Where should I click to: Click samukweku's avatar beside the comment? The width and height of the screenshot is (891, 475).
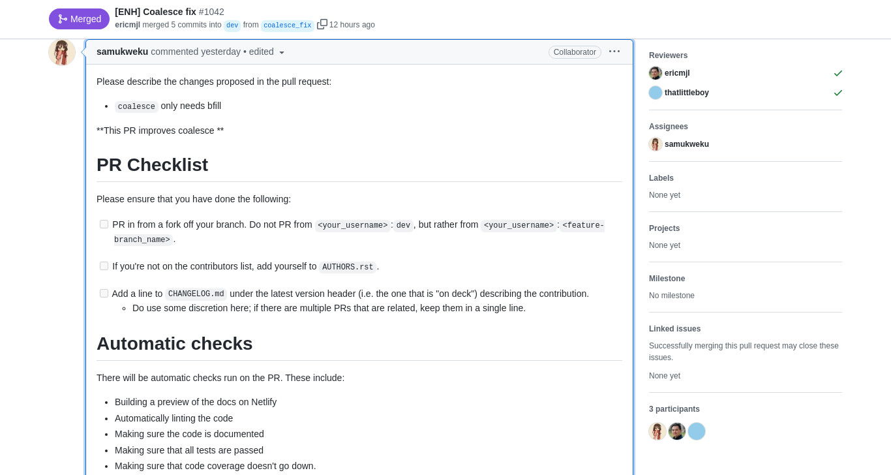click(x=62, y=52)
